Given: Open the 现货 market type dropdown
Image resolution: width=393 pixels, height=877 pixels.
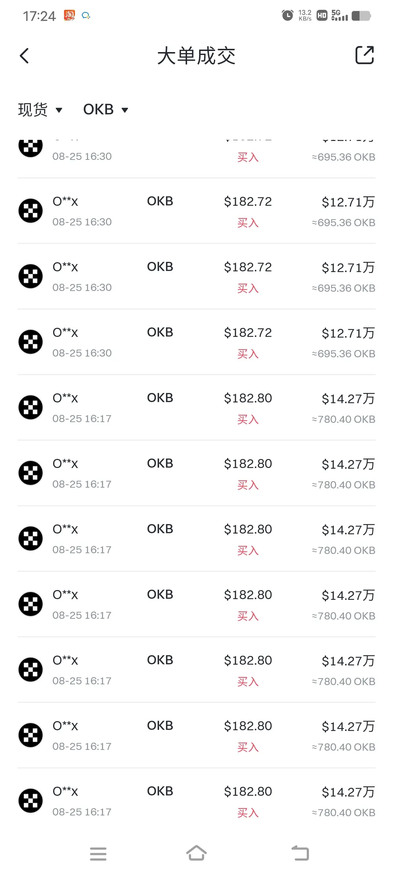Looking at the screenshot, I should 40,110.
